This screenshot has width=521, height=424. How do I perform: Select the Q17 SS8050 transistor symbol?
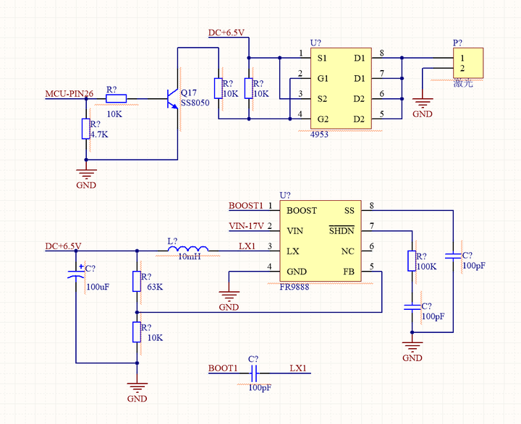coord(173,98)
